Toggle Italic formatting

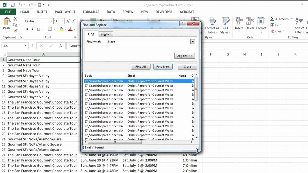point(33,29)
